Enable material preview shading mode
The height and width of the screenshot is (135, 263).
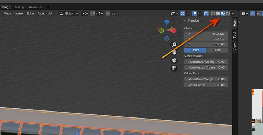223,14
